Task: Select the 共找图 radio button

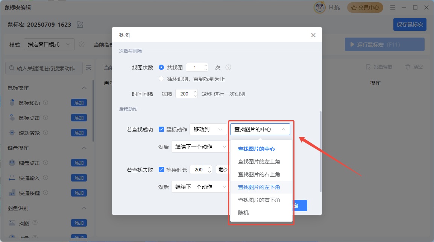Action: [x=161, y=67]
